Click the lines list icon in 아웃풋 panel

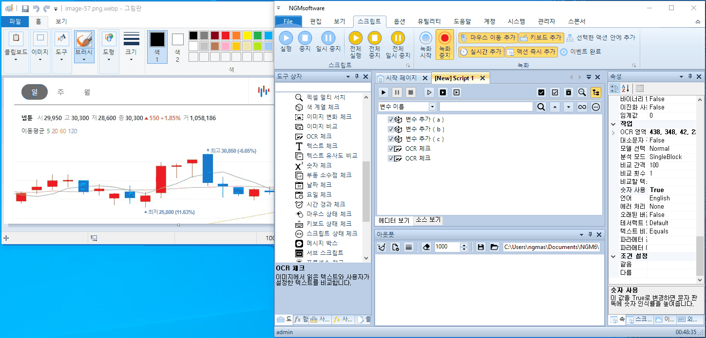409,247
